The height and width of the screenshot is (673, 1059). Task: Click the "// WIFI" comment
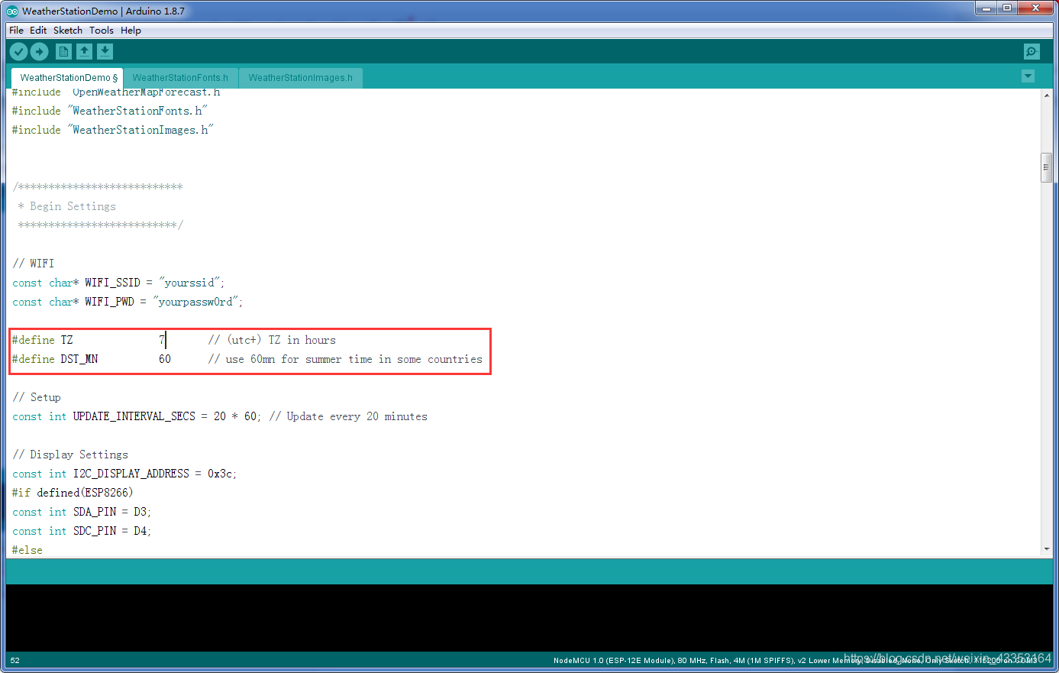(x=34, y=264)
